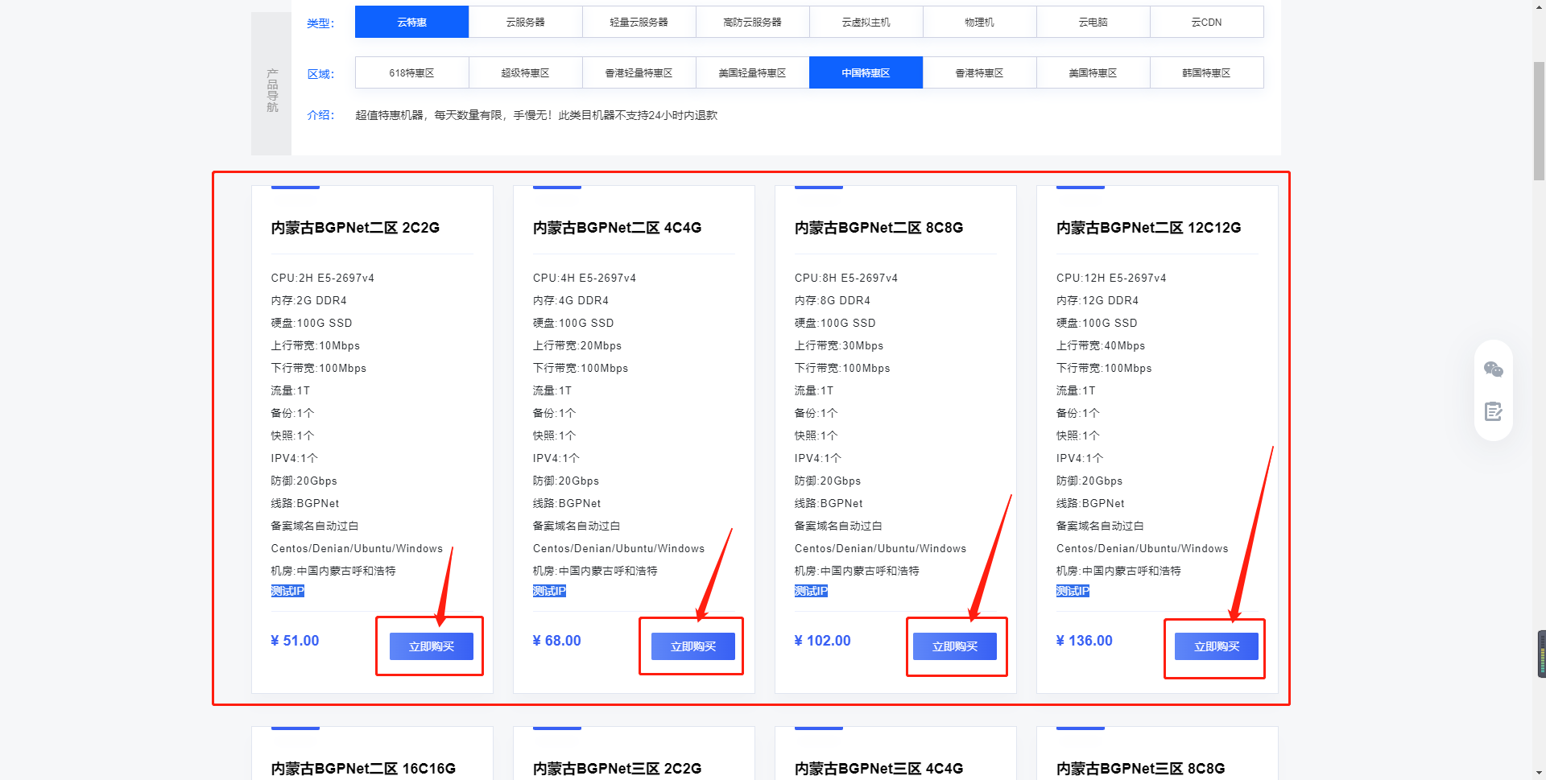Image resolution: width=1546 pixels, height=780 pixels.
Task: Buy the 4C4G plan at ¥68.00
Action: 692,646
